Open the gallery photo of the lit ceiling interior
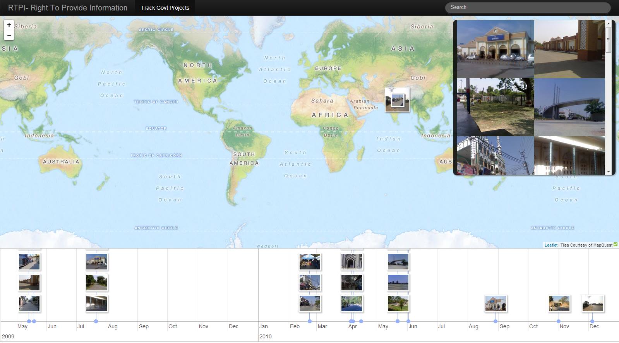Image resolution: width=619 pixels, height=343 pixels. (x=569, y=156)
